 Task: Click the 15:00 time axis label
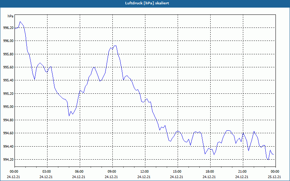click(x=177, y=172)
